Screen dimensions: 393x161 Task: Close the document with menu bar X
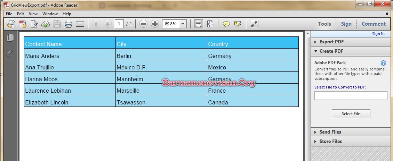387,14
